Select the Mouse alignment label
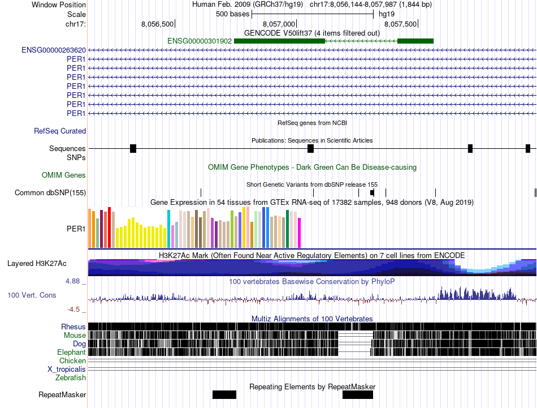Viewport: 537px width, 408px height. coord(74,336)
